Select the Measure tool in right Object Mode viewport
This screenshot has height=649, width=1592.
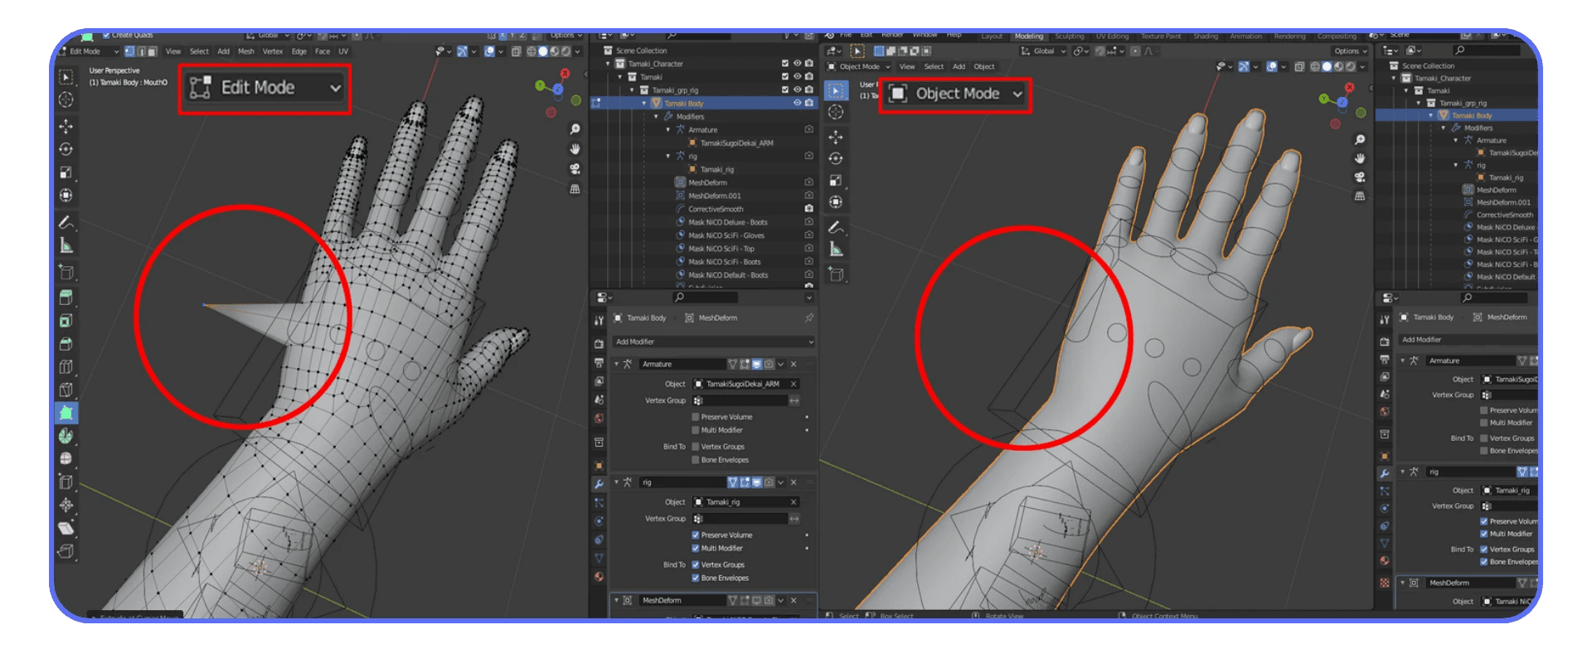pos(836,249)
